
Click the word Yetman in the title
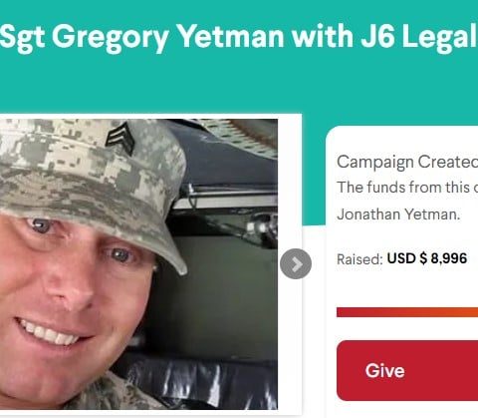[231, 36]
